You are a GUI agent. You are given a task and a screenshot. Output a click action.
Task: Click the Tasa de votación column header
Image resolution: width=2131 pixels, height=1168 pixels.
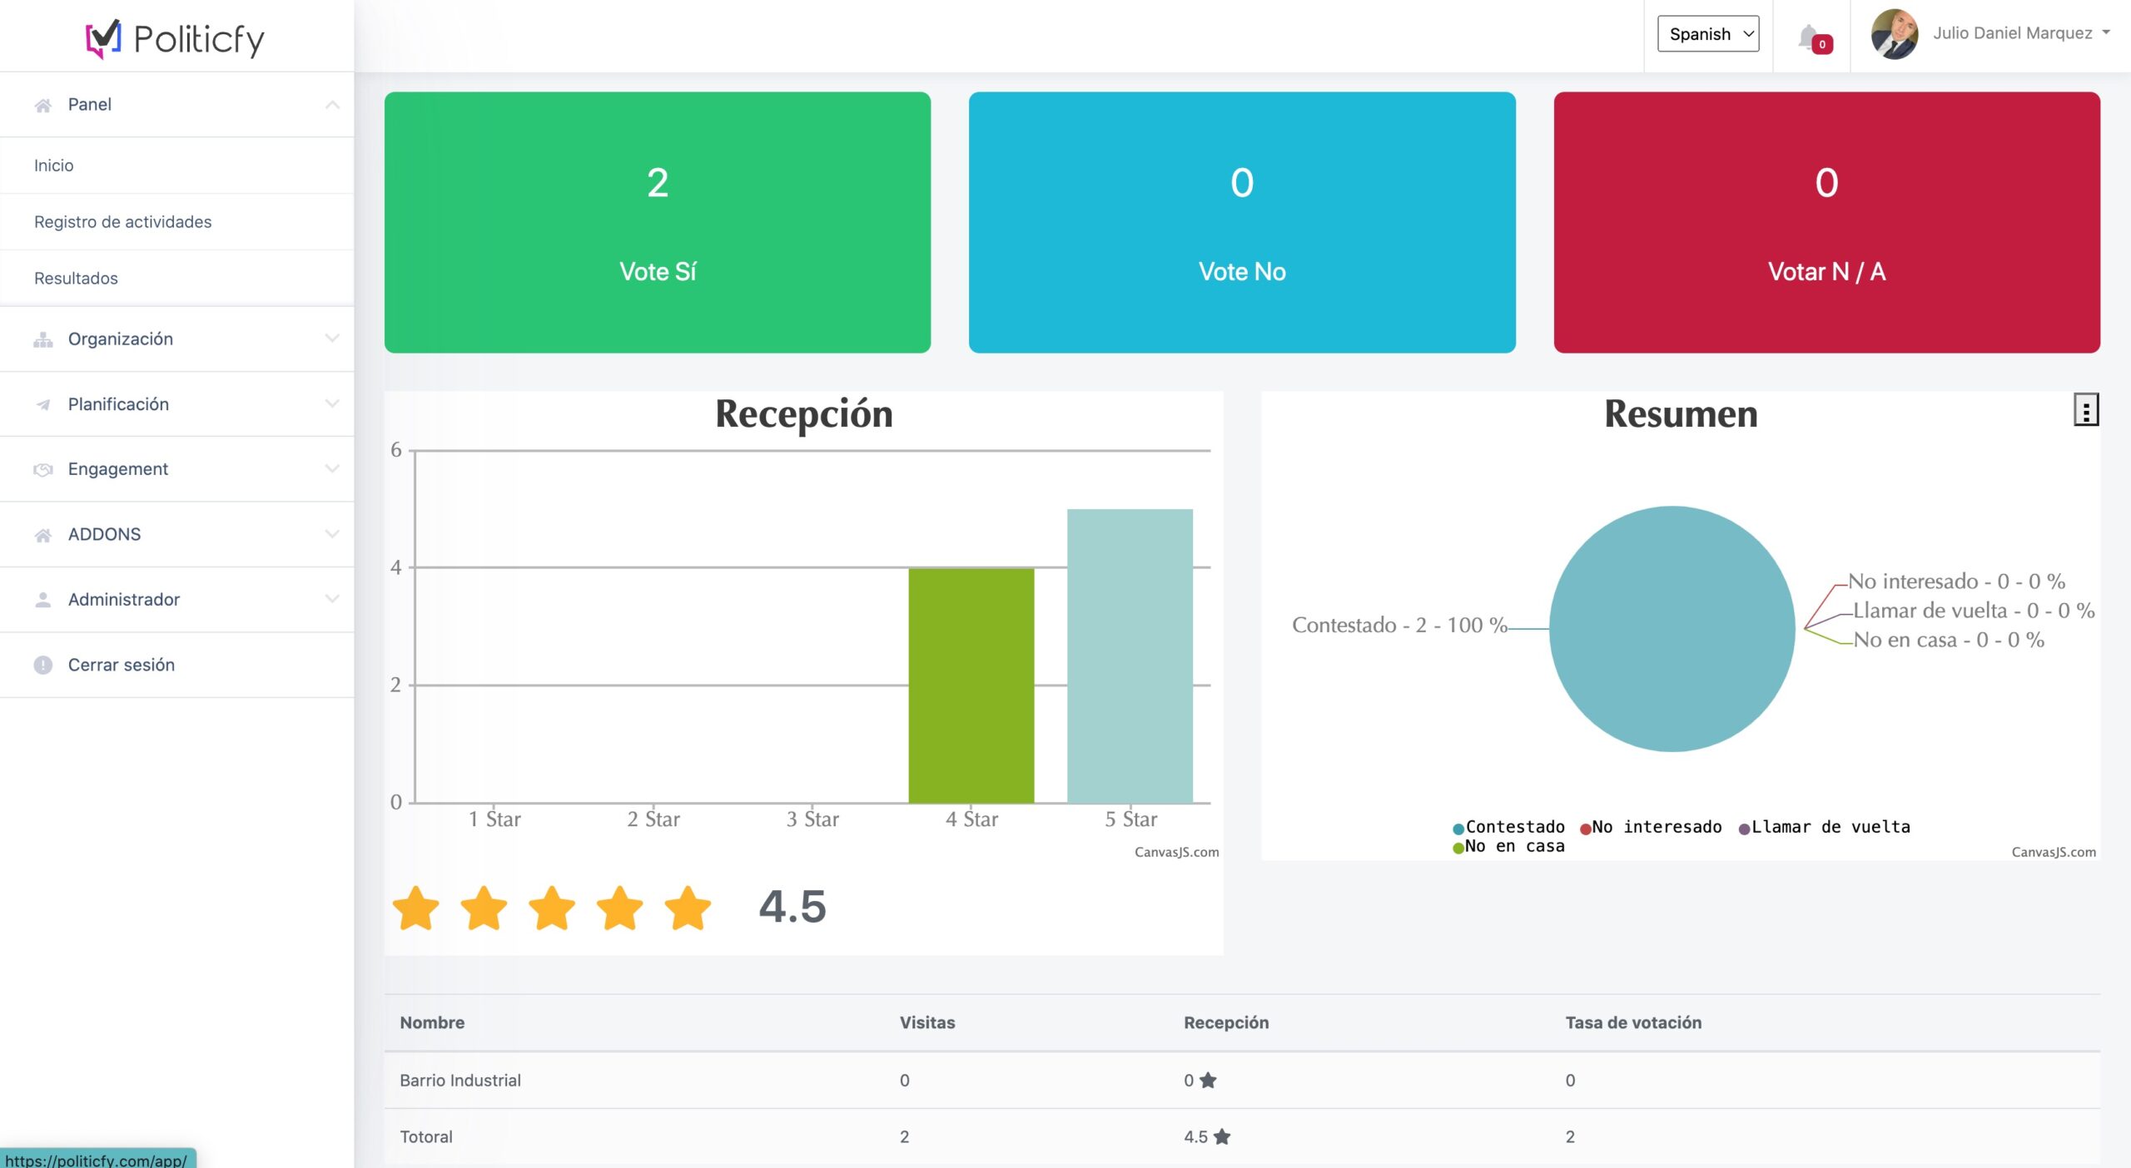tap(1633, 1022)
